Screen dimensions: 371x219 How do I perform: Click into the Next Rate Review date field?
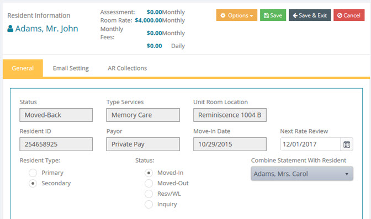[310, 145]
